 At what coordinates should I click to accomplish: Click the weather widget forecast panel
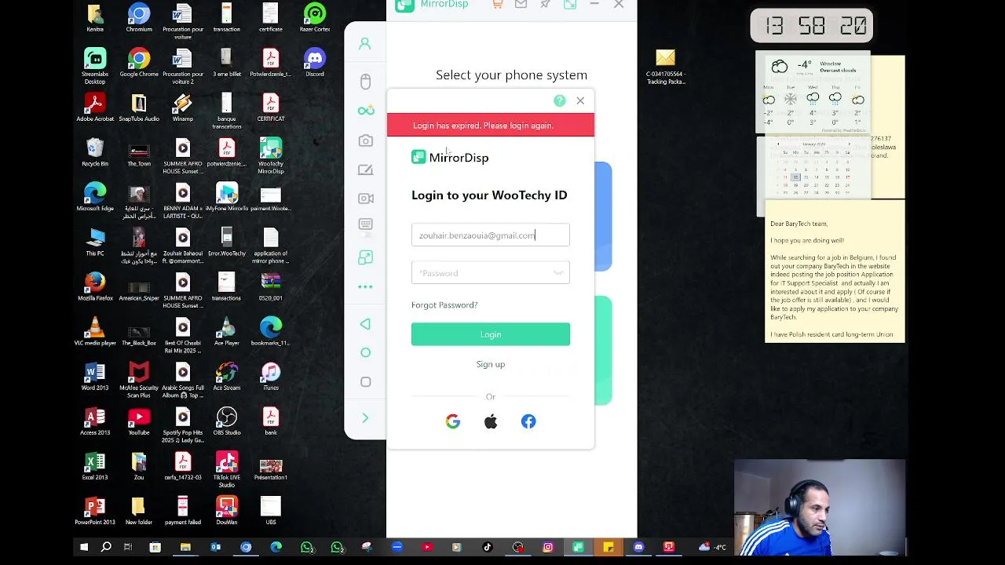813,93
